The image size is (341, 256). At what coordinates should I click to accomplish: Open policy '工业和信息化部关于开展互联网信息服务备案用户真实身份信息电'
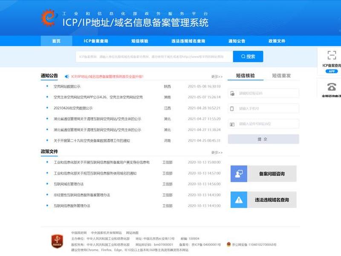tap(101, 163)
